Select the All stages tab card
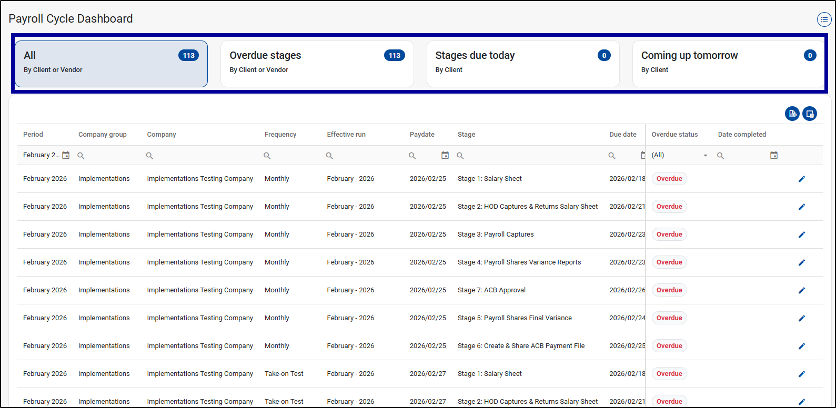This screenshot has height=408, width=836. (111, 64)
